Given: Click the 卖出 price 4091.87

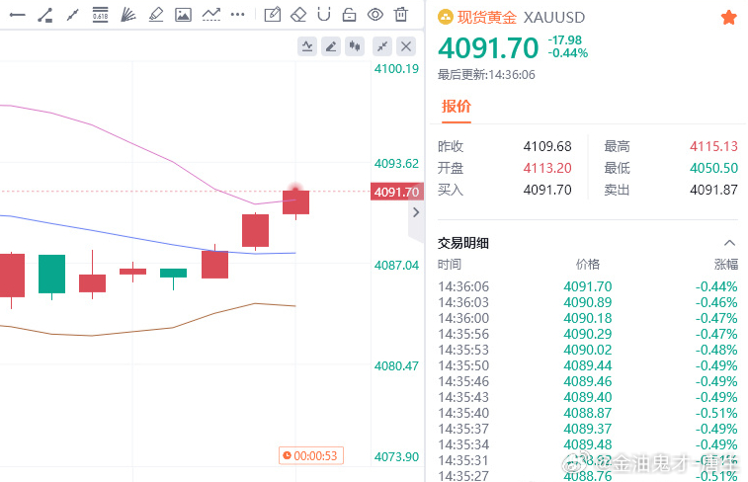Looking at the screenshot, I should click(713, 190).
